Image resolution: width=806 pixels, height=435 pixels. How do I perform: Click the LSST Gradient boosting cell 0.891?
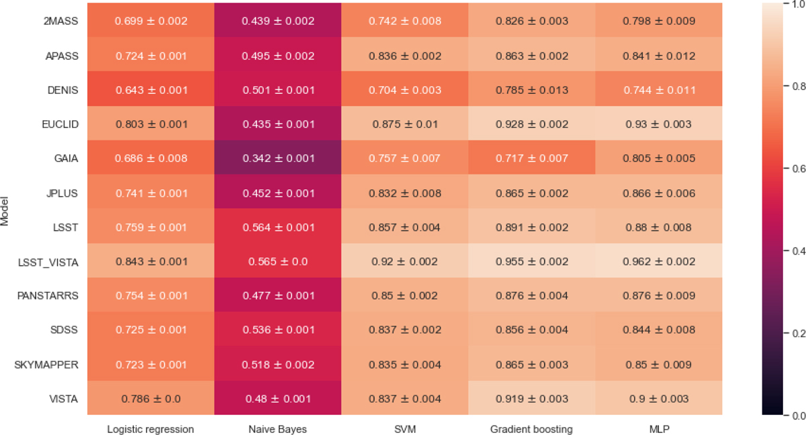[531, 227]
